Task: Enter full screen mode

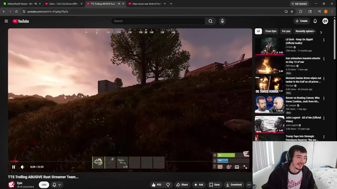Action: 245,167
